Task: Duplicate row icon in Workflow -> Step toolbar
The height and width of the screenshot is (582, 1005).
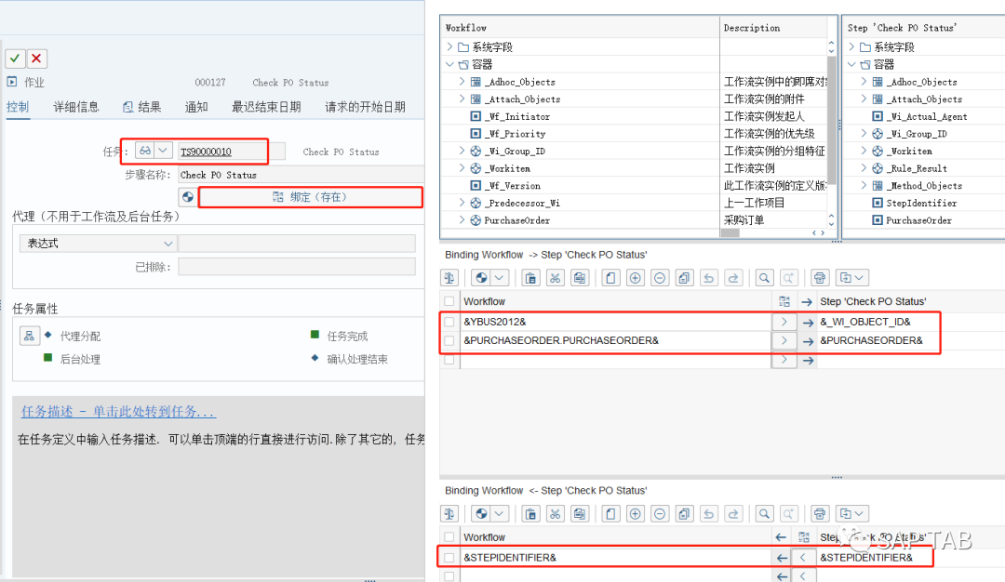Action: pyautogui.click(x=685, y=278)
